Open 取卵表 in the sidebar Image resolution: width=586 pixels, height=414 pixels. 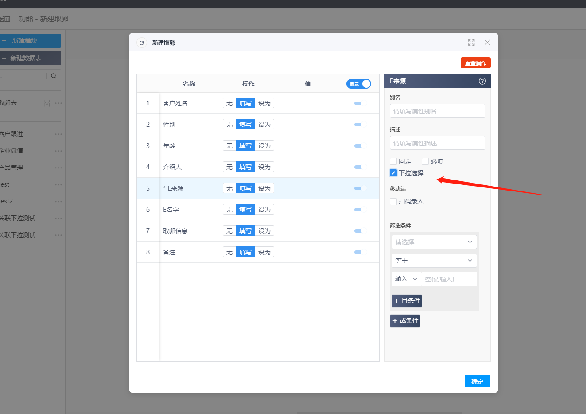click(8, 103)
